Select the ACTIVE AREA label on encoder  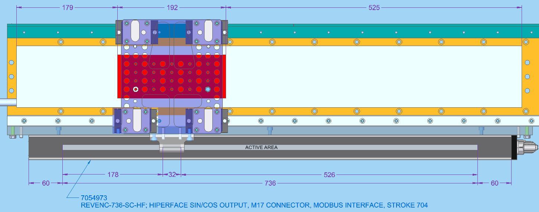(261, 147)
